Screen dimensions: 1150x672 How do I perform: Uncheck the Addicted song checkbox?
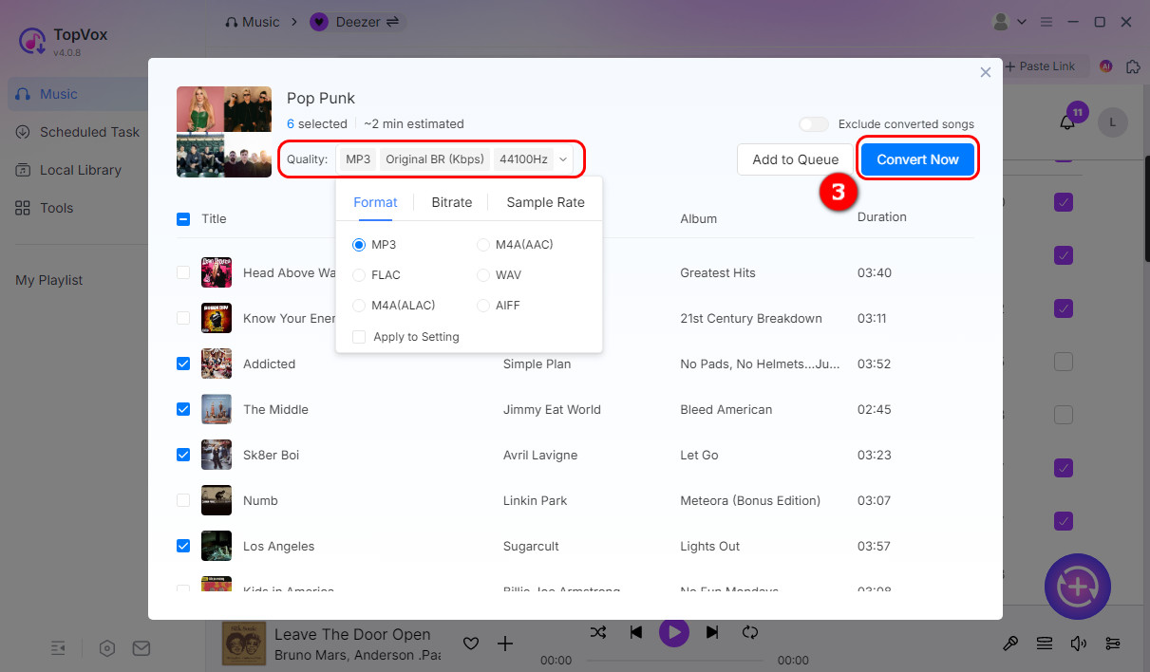pos(183,364)
